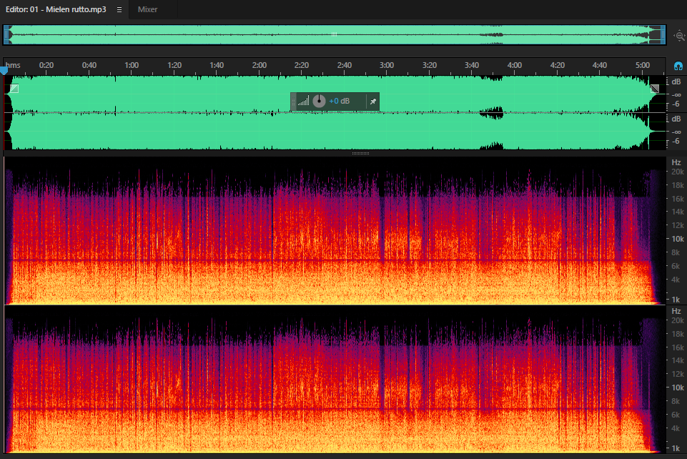
Task: Click the zoom out full magnifier icon
Action: (x=679, y=36)
